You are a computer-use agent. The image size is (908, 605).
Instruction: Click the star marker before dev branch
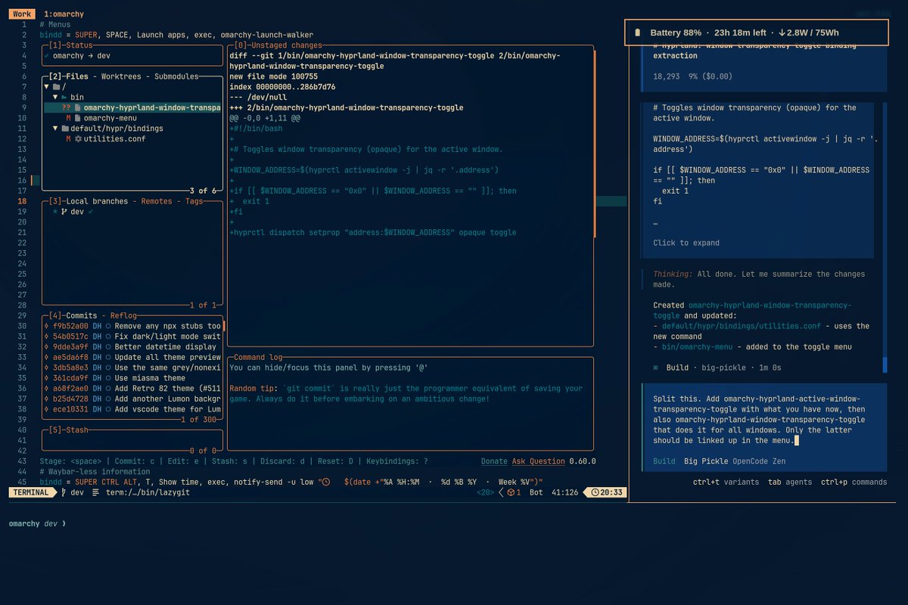[x=55, y=212]
